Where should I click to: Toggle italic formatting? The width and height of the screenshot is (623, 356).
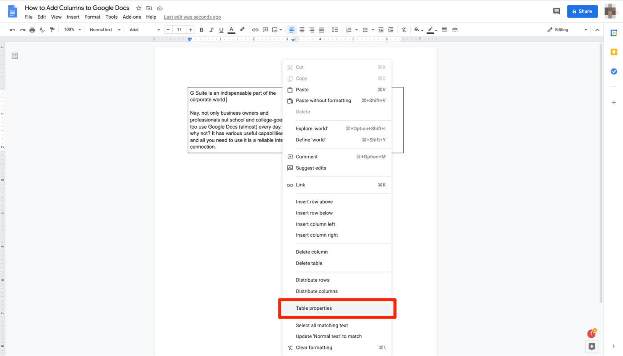pos(211,29)
